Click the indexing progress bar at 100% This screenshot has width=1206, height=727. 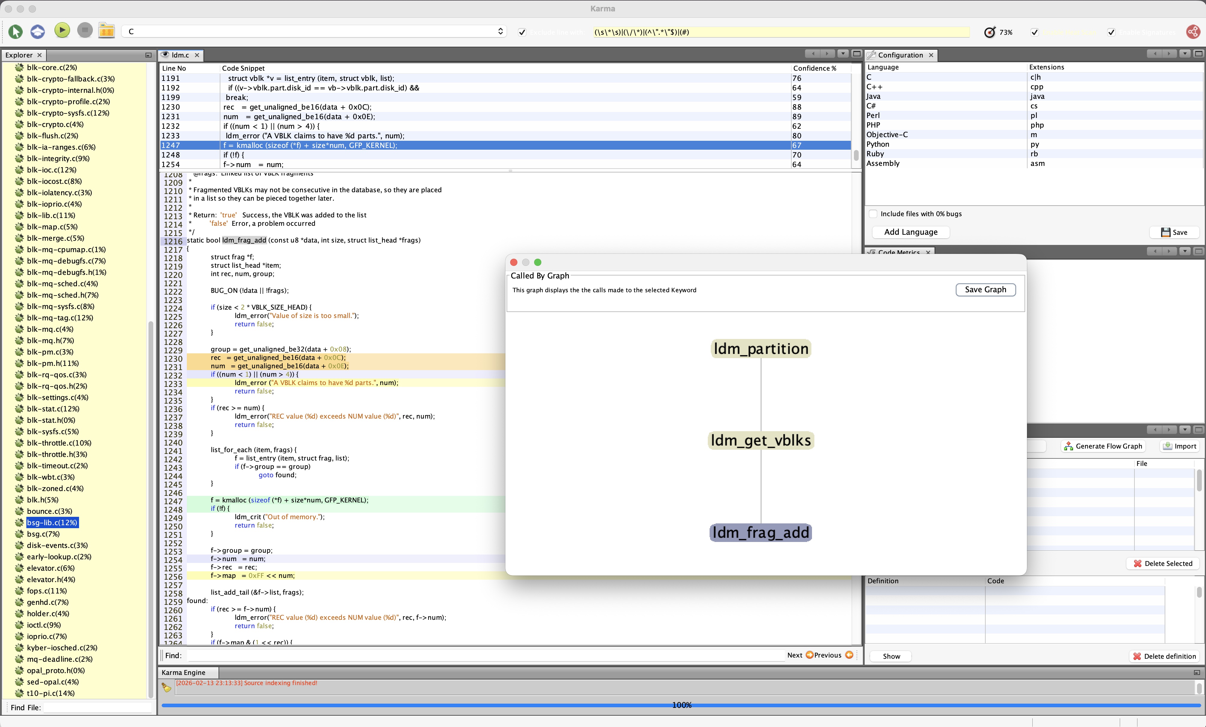(681, 705)
